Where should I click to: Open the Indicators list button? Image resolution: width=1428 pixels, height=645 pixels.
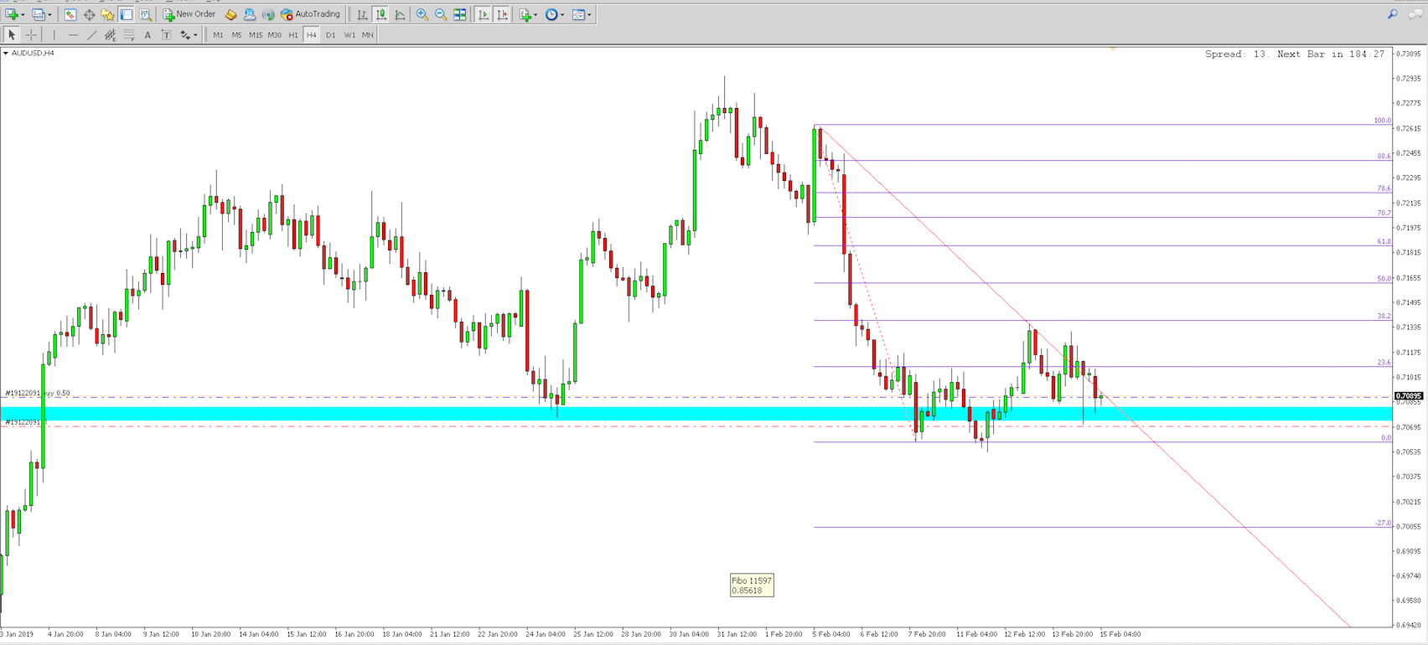coord(525,14)
